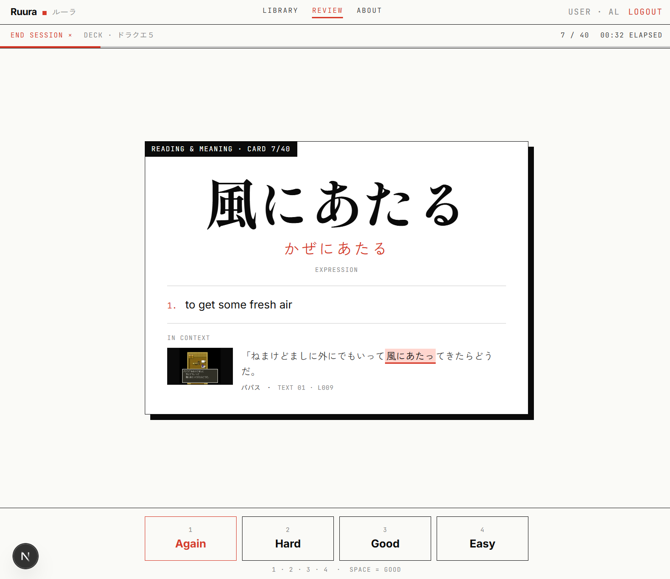Screen dimensions: 670x579
Task: Click the large term 風にあたる
Action: point(334,204)
